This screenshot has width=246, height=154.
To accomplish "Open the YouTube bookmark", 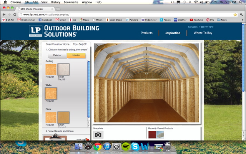I will 196,20.
